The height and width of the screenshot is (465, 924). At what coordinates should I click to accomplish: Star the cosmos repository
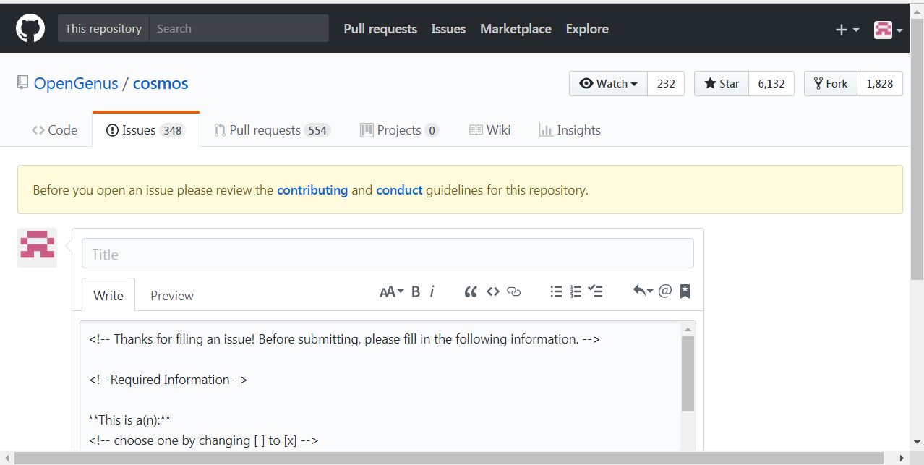(722, 83)
